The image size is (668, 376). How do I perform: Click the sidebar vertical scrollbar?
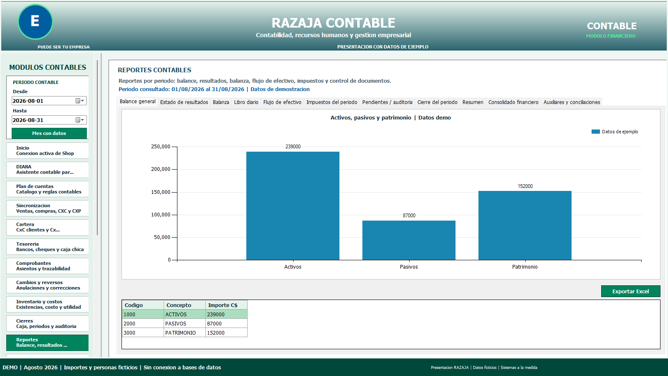97,147
